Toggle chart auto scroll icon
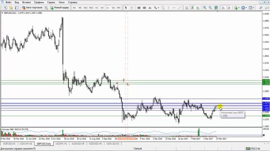This screenshot has height=151, width=270. click(223, 8)
